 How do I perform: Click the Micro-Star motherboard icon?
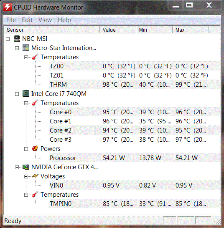pos(26,48)
